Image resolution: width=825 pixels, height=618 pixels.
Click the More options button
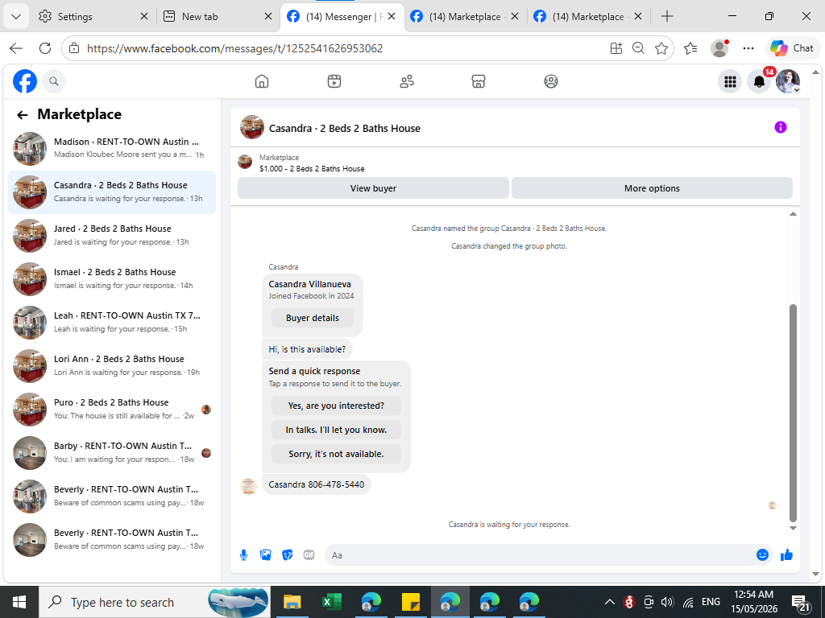point(652,188)
